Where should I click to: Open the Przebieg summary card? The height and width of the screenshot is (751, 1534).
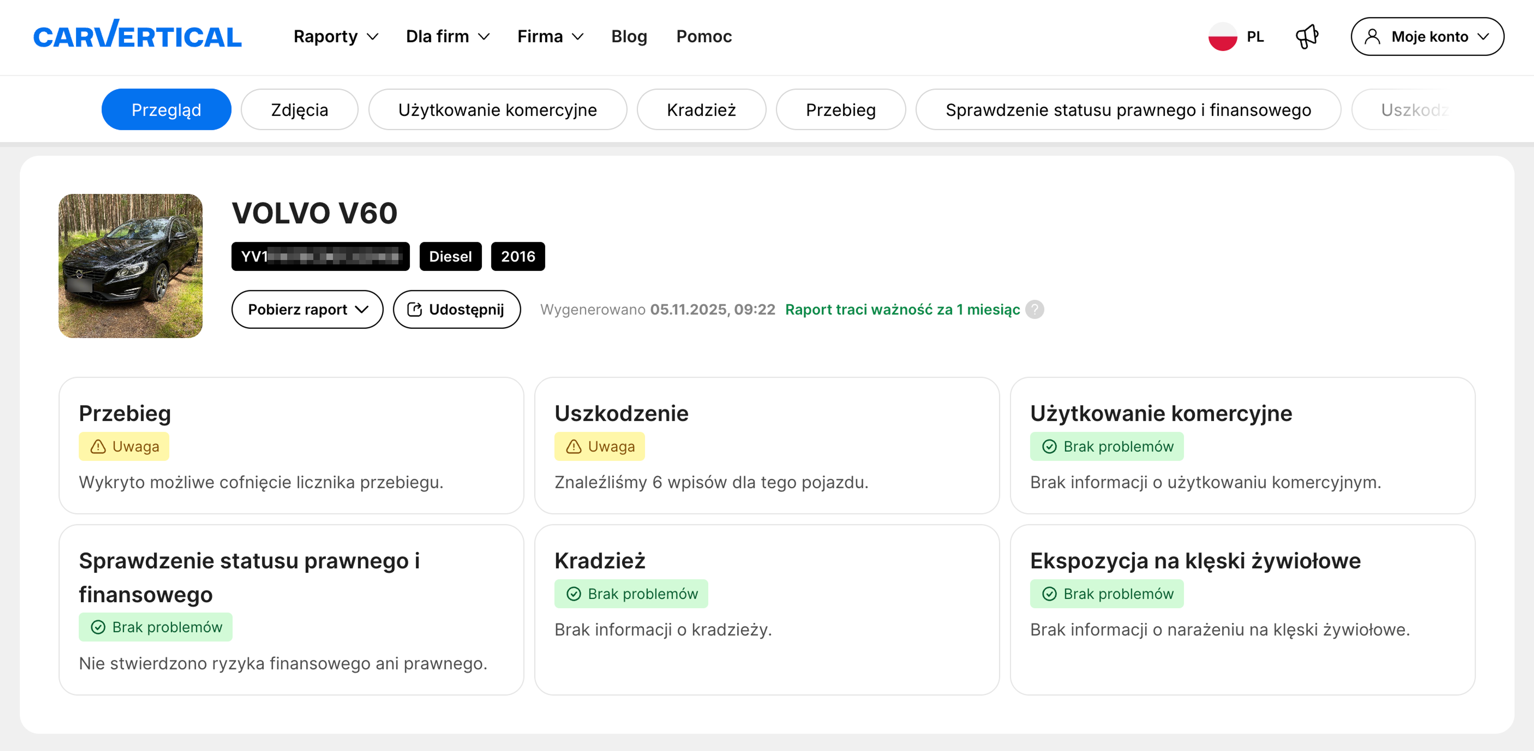point(291,445)
